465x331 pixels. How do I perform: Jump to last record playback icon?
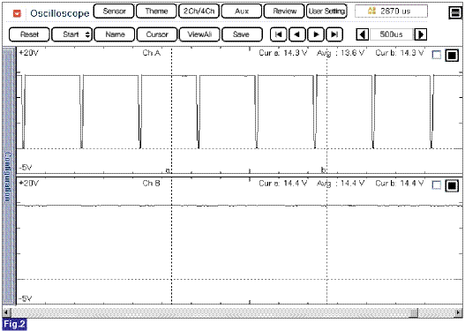coord(334,34)
